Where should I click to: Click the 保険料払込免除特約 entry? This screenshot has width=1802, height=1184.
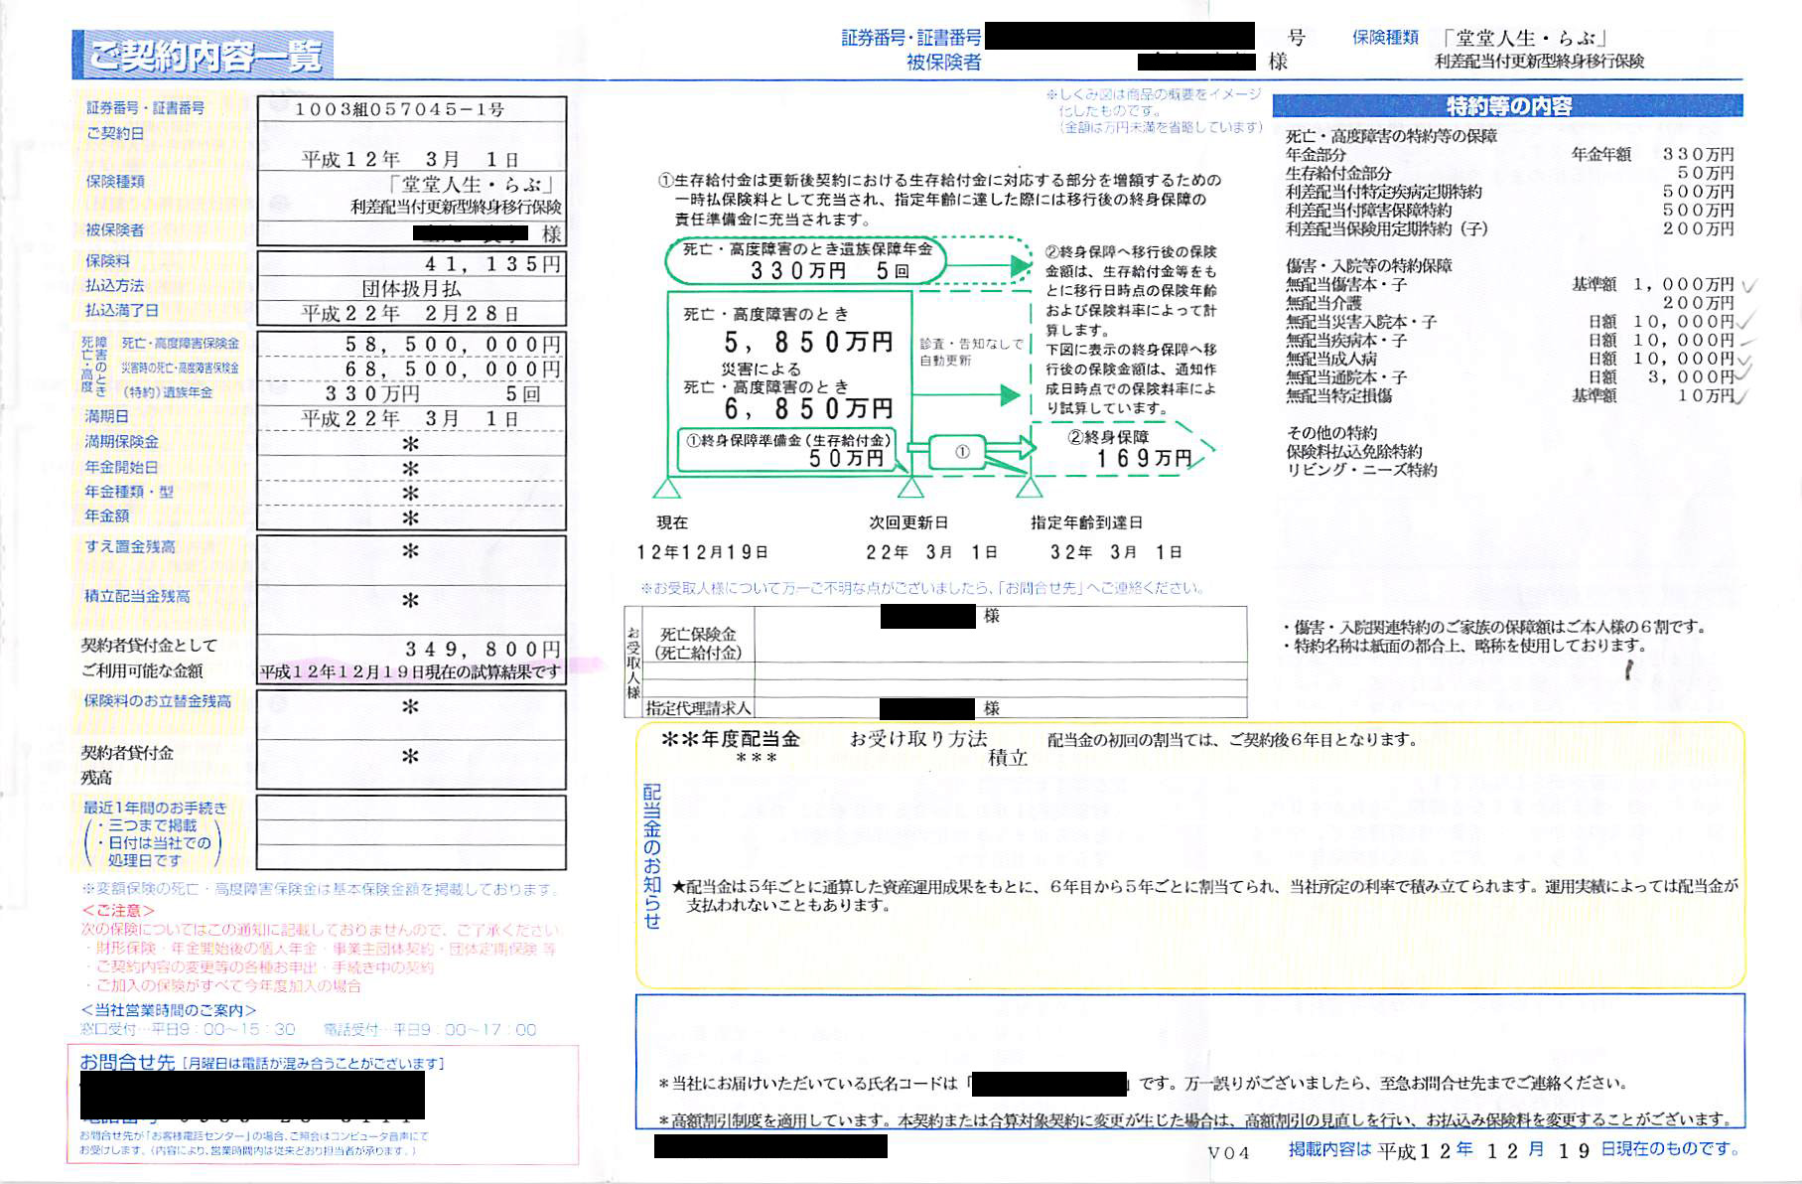click(x=1353, y=451)
